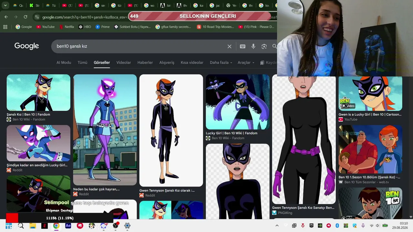Viewport: 413px width, 232px height.
Task: Switch to the 'Qu' browser tab
Action: 18,5
